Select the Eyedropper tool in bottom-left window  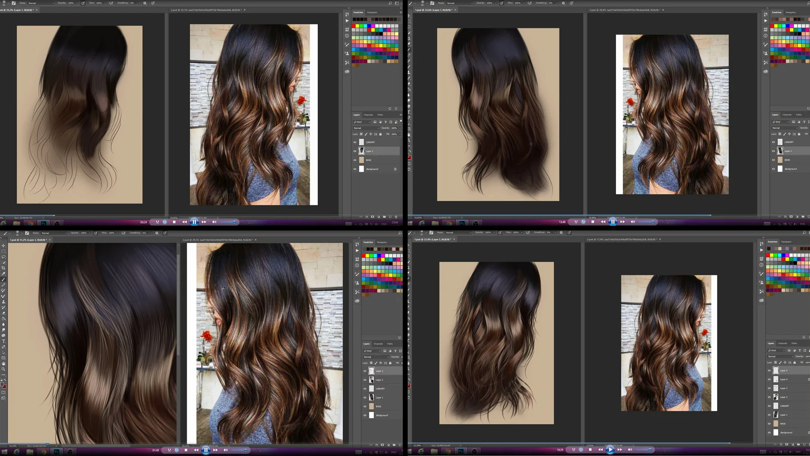(3, 274)
